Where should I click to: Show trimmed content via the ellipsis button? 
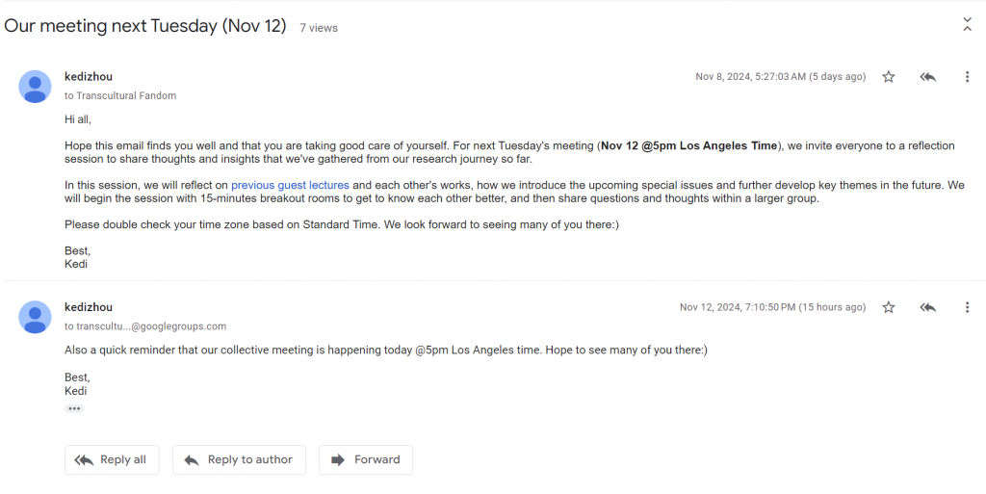coord(74,408)
